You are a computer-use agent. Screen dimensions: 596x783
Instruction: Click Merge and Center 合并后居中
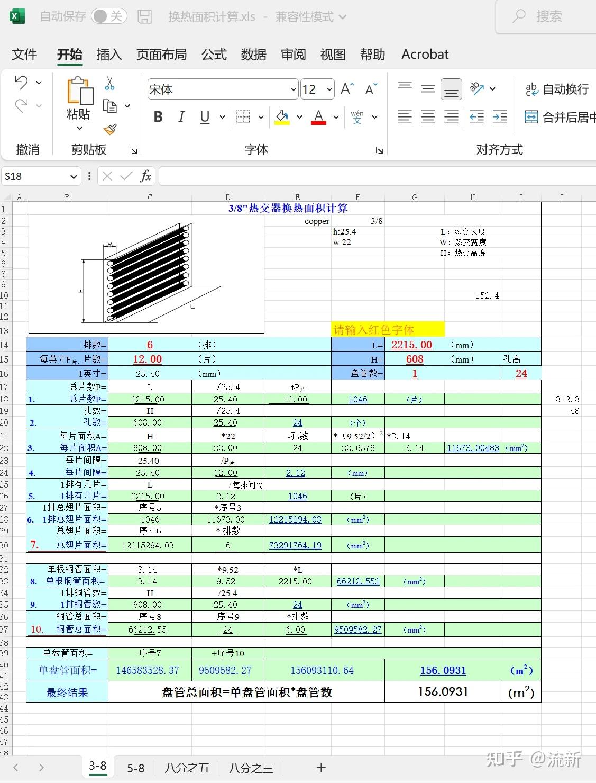click(x=560, y=117)
